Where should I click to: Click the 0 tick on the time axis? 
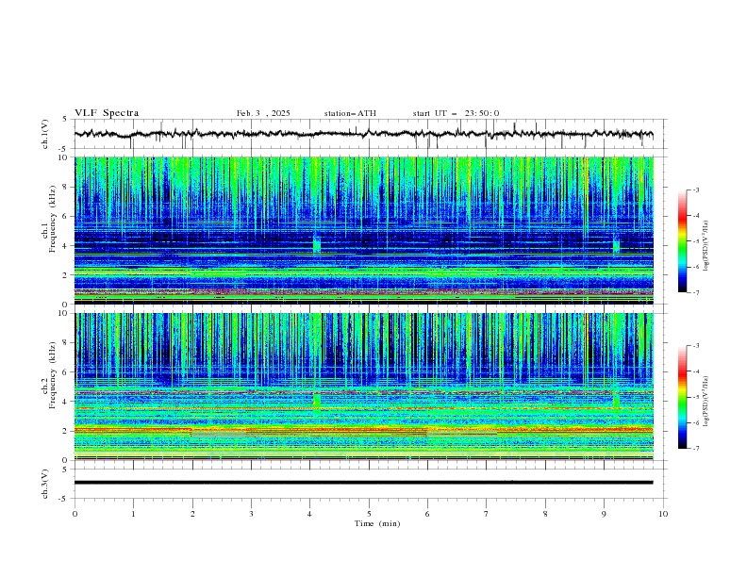point(75,514)
